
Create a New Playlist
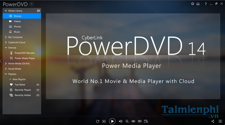tap(17, 79)
